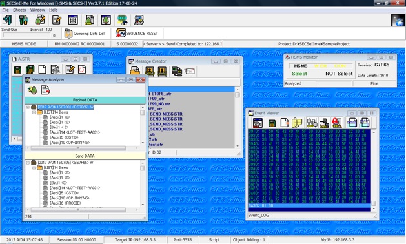Click Select in HSMS Monitor

(x=299, y=74)
